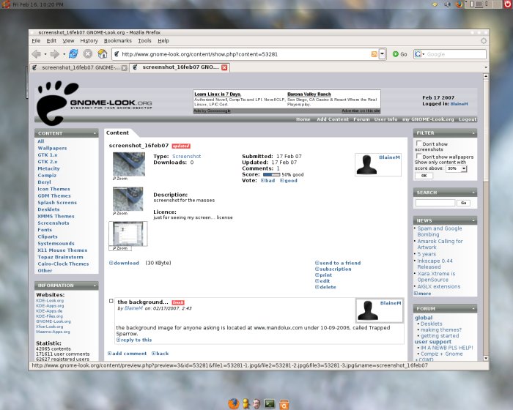Open Wallpapers in the content list

coord(52,148)
